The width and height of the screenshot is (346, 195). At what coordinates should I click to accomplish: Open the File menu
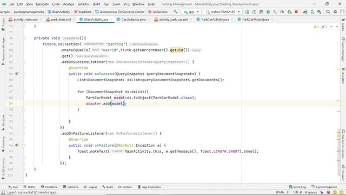pos(11,4)
